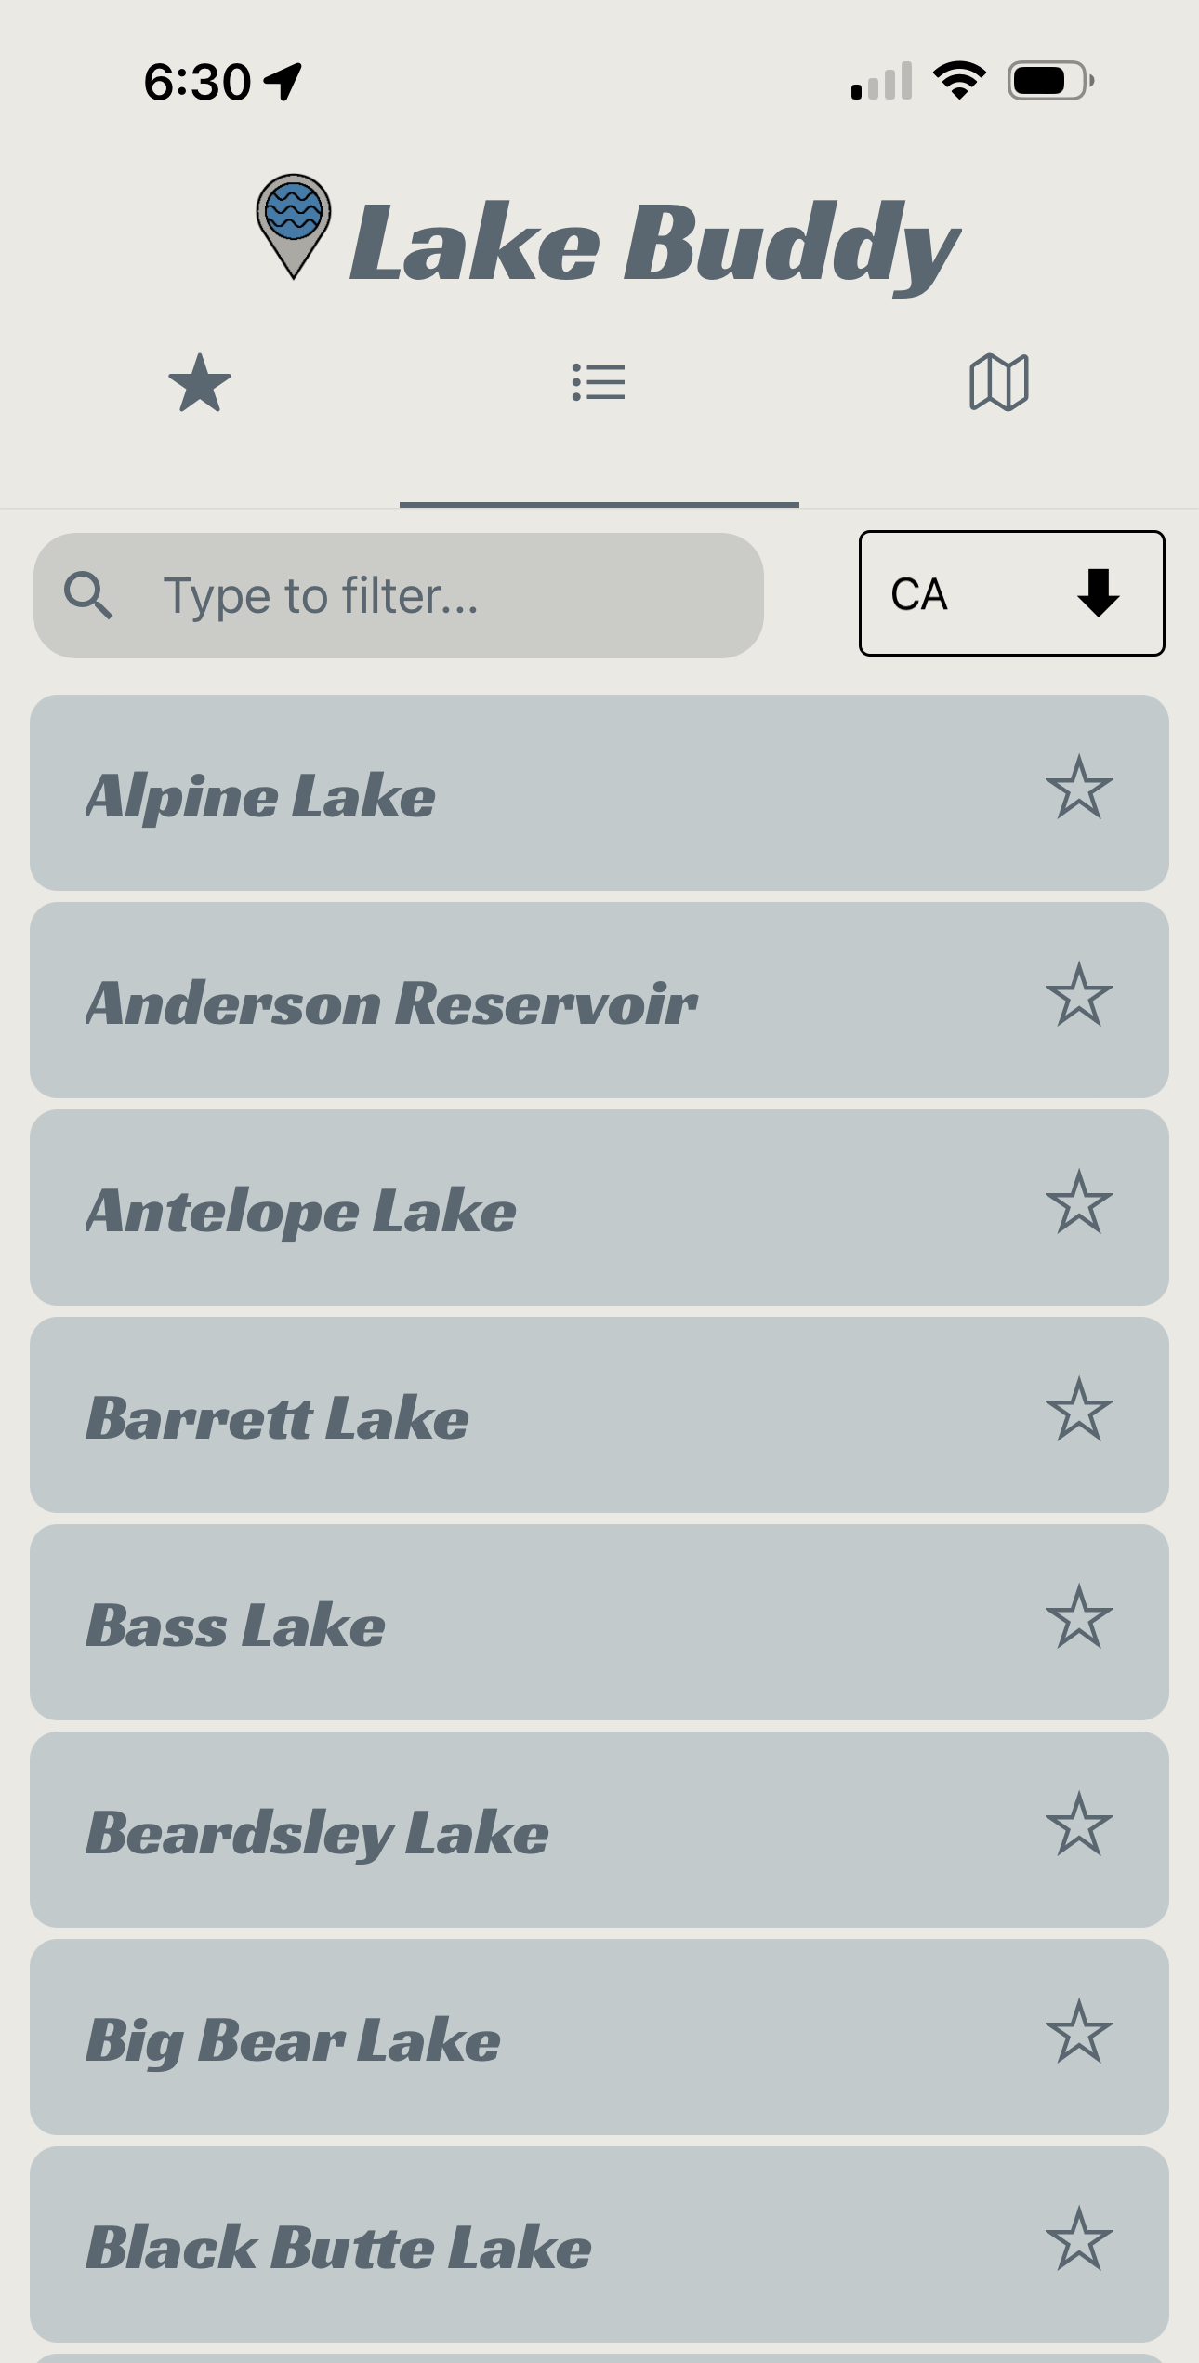Select the Anderson Reservoir entry
The height and width of the screenshot is (2363, 1199).
(599, 1000)
